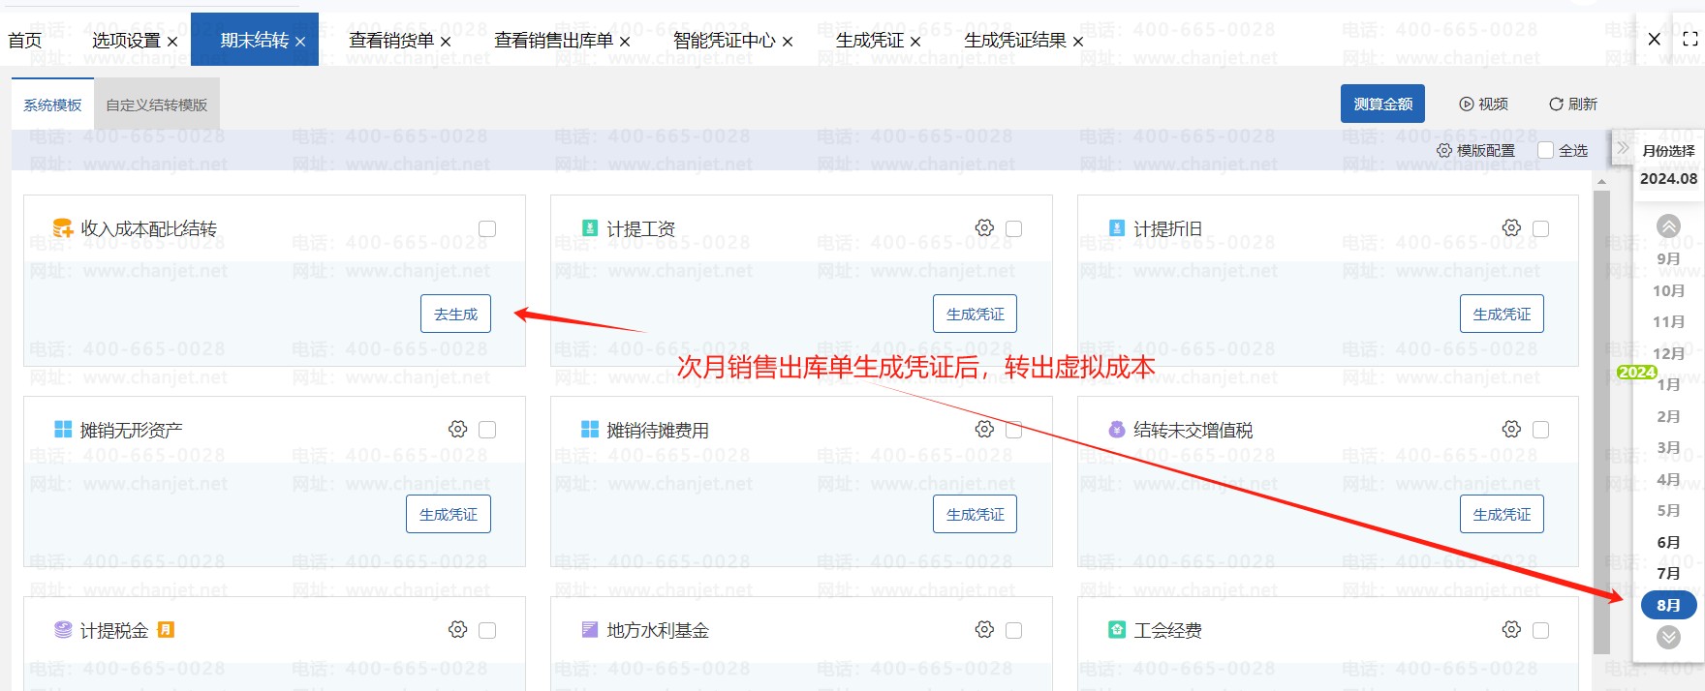Select month 9月 in month picker
Viewport: 1705px width, 691px height.
pos(1668,258)
